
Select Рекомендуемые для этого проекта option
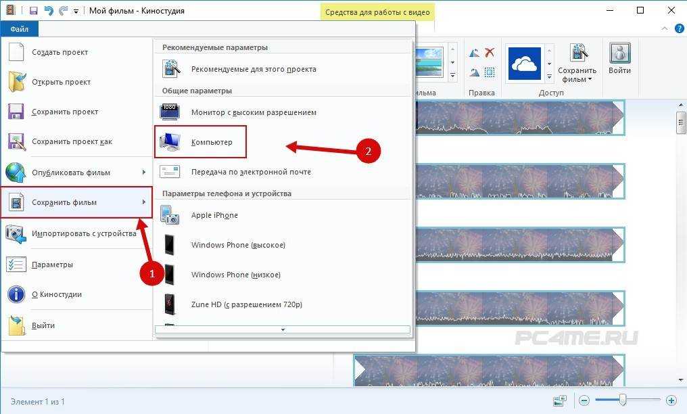coord(283,69)
